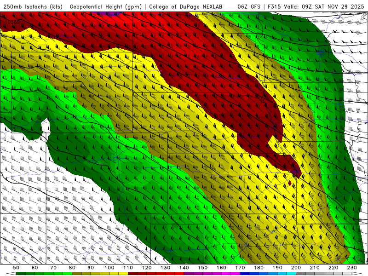
Task: Click the 'Geopotential Height (gpm)' header label
Action: coord(106,6)
